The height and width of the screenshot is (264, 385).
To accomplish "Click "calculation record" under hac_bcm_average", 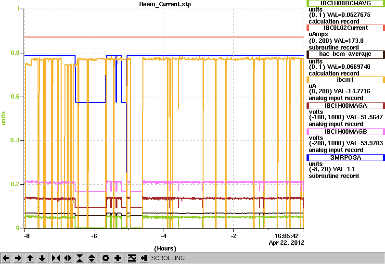I will tap(334, 74).
